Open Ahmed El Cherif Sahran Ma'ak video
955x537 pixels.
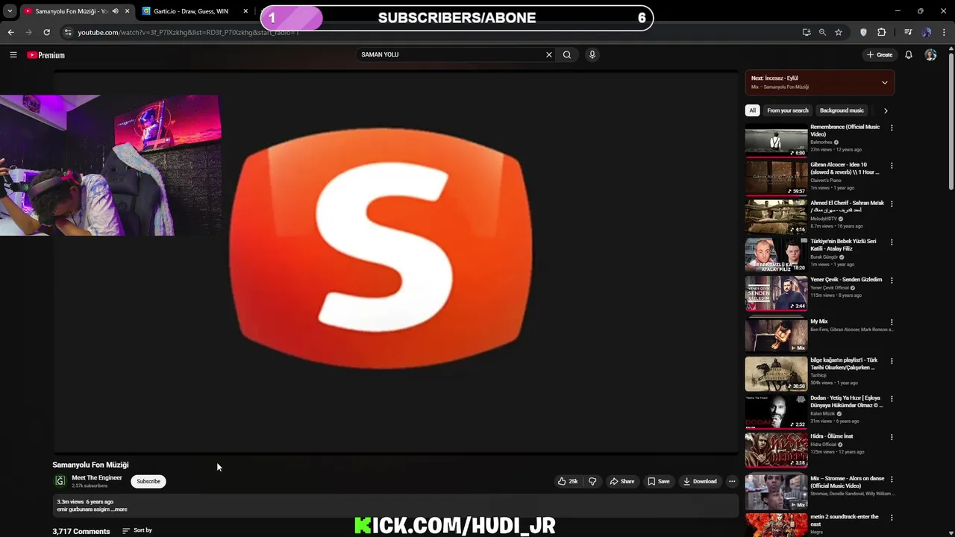click(x=847, y=207)
